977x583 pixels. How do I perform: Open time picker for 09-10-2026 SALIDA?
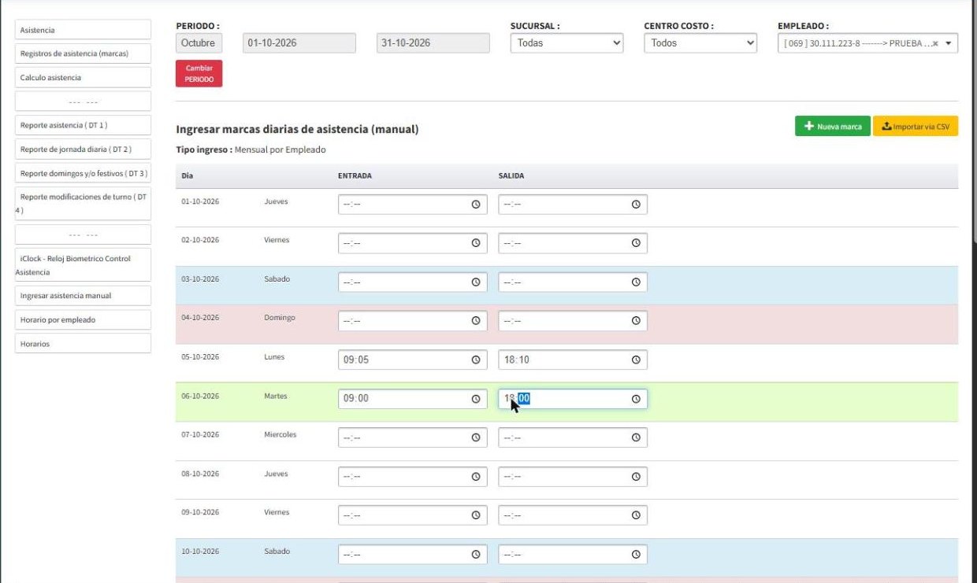[636, 515]
